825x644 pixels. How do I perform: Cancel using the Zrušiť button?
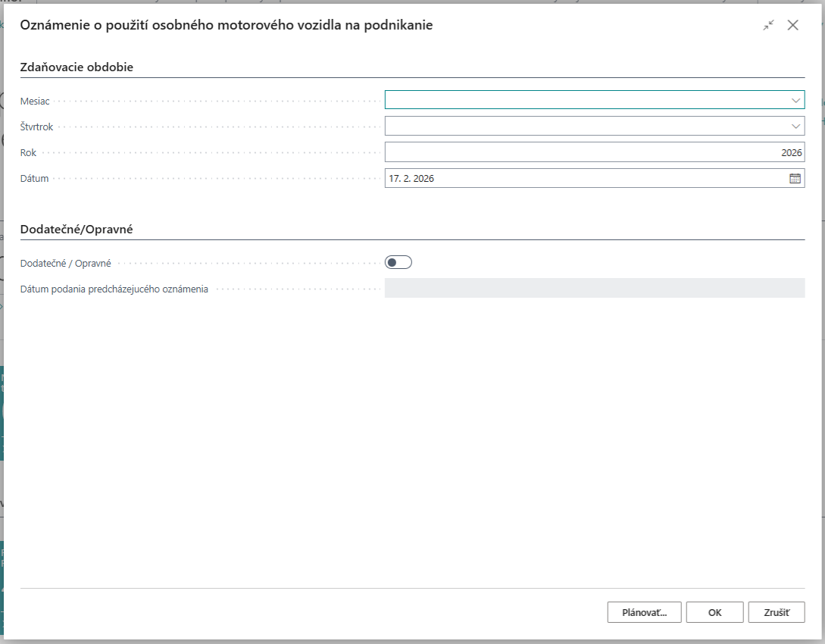[x=776, y=612]
